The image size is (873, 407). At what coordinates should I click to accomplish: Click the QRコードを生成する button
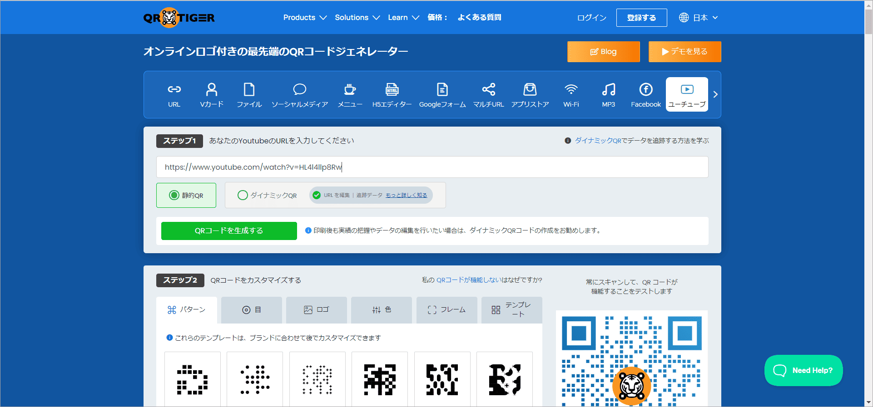click(229, 230)
